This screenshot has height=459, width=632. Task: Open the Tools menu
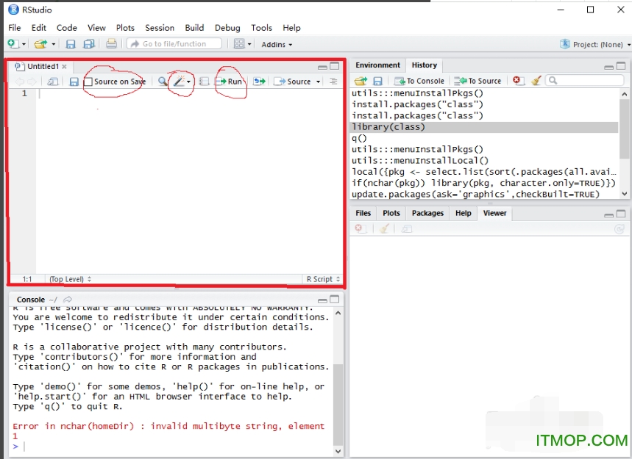pyautogui.click(x=261, y=28)
